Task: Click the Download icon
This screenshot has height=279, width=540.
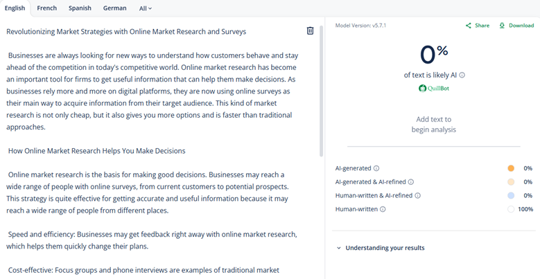Action: (x=502, y=26)
